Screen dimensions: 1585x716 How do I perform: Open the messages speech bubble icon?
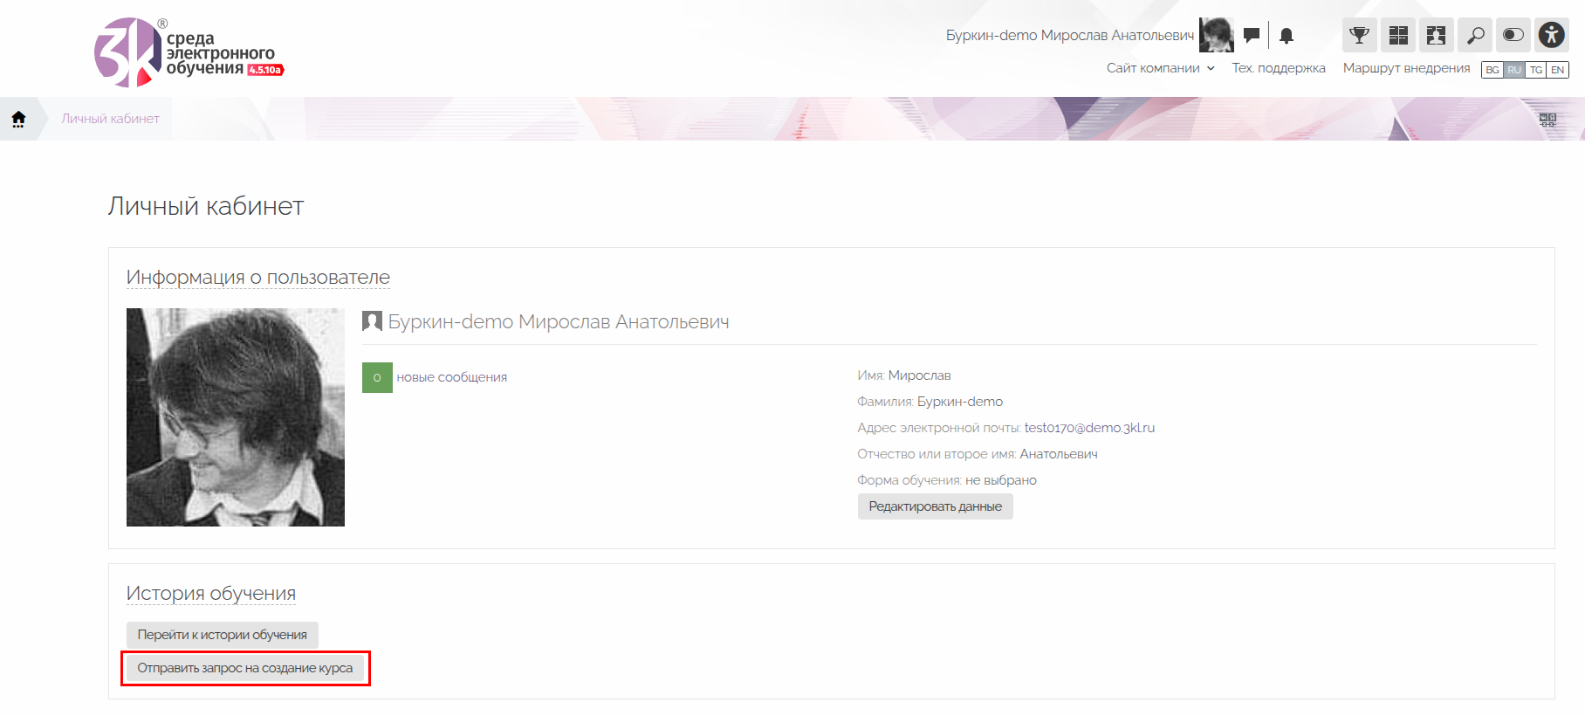pyautogui.click(x=1252, y=36)
